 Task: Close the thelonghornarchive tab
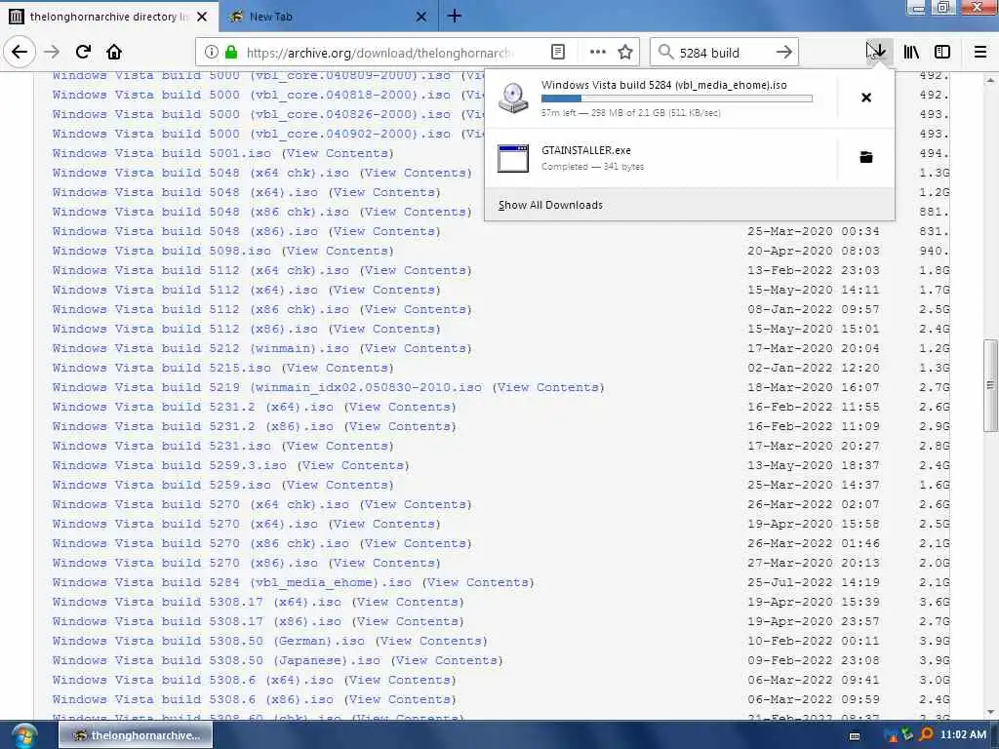[x=202, y=17]
